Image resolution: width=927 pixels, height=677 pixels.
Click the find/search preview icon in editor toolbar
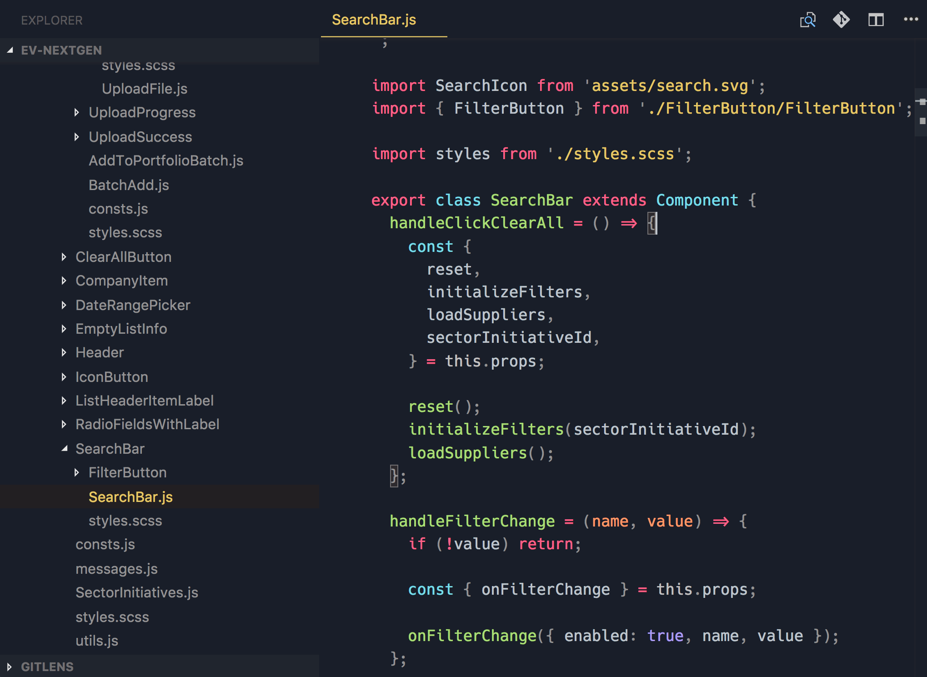(x=807, y=20)
